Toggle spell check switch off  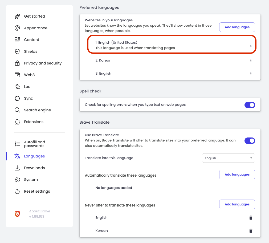click(x=250, y=105)
